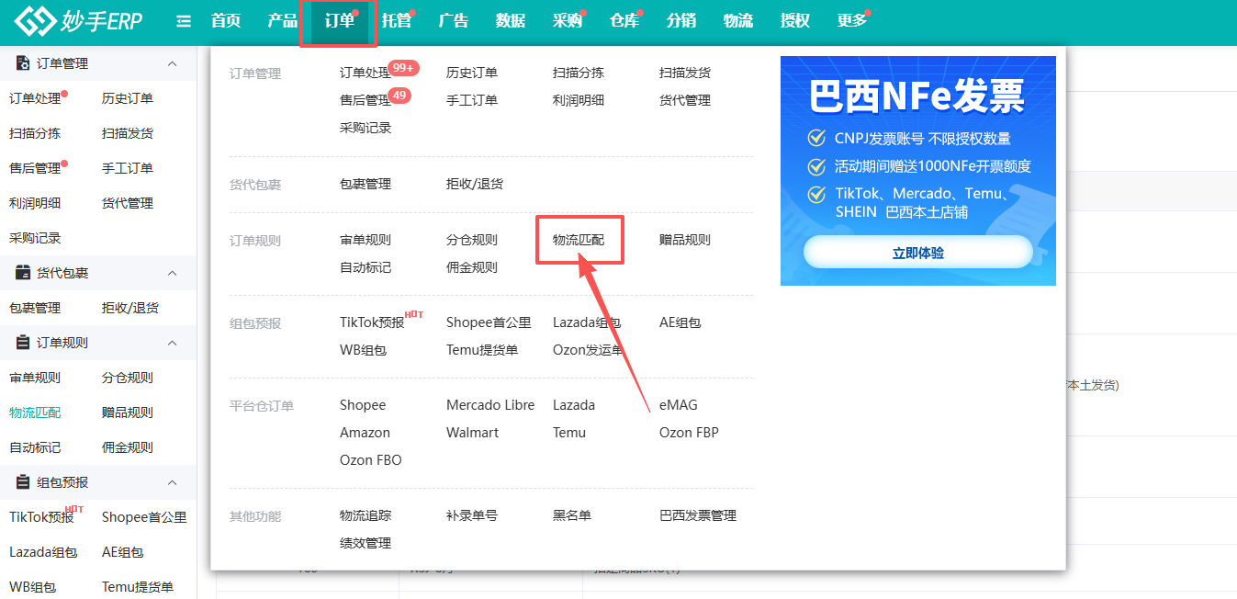Open TikTok预报 in the dropdown menu
This screenshot has width=1237, height=599.
tap(372, 322)
